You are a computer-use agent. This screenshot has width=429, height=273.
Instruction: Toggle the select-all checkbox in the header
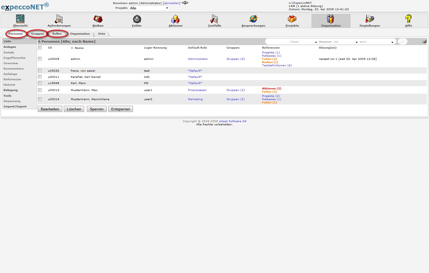40,48
